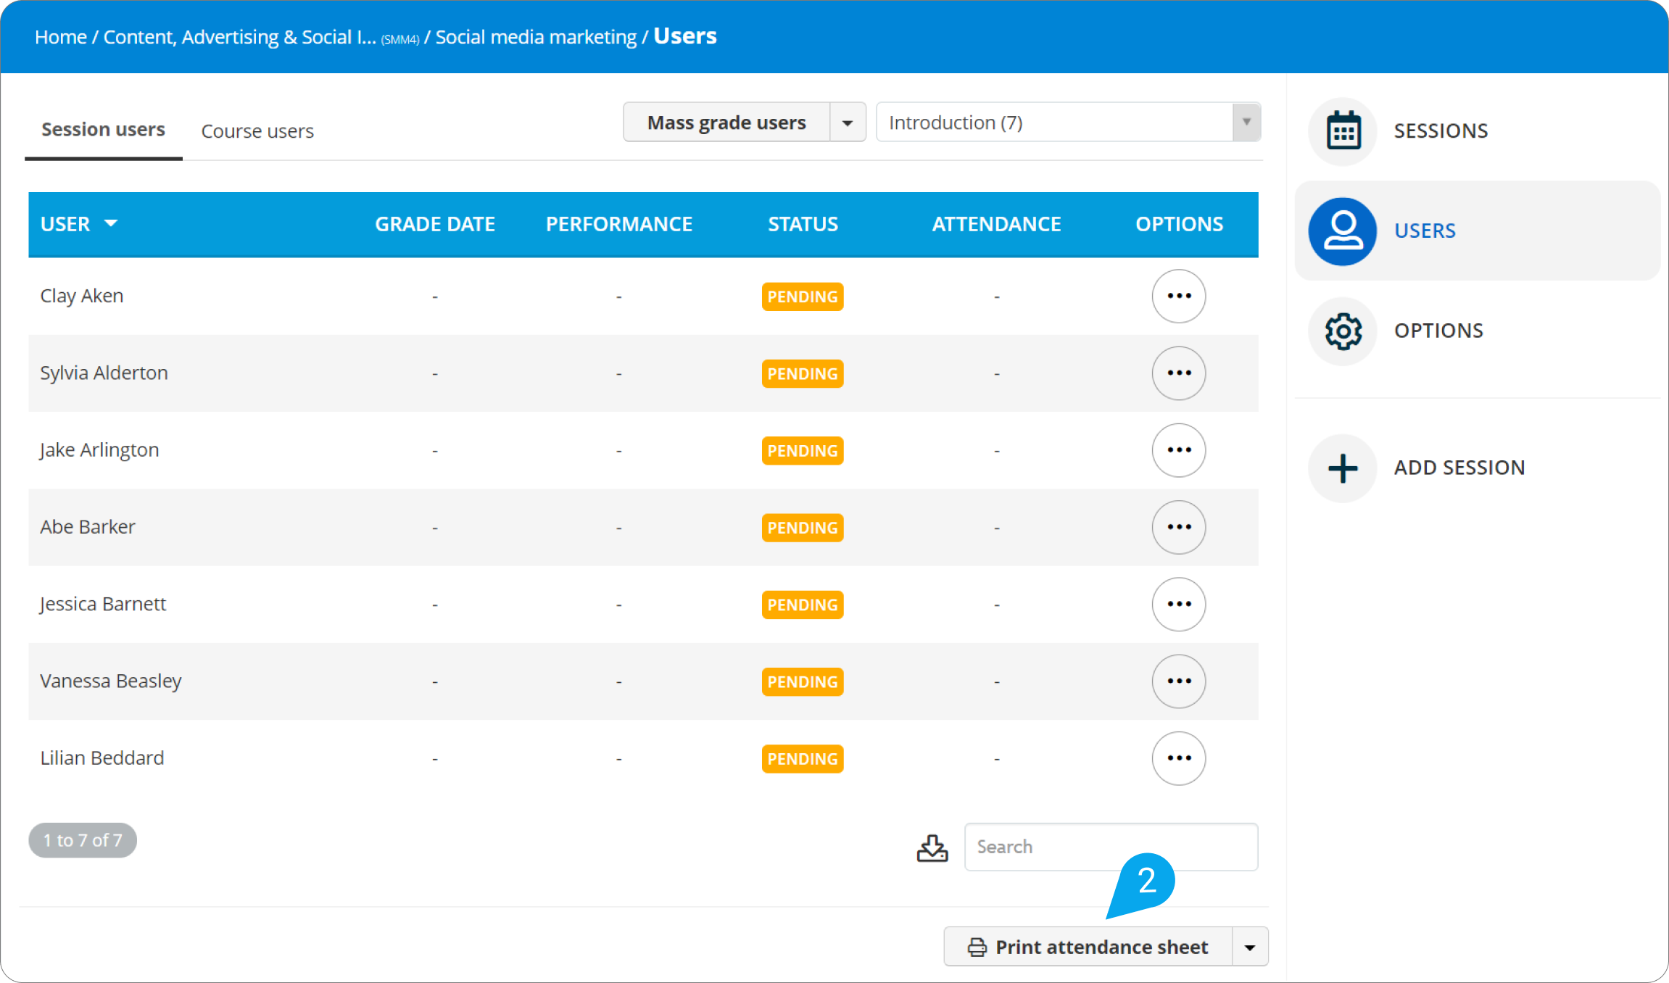Viewport: 1669px width, 983px height.
Task: Open options menu for Lilian Beddard
Action: [x=1179, y=758]
